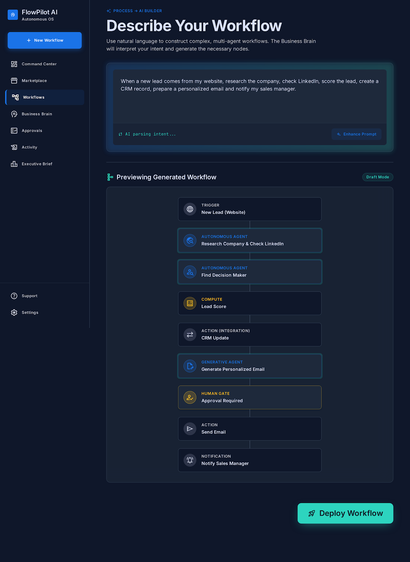Click the FlowPilot AI logo icon

pyautogui.click(x=13, y=15)
